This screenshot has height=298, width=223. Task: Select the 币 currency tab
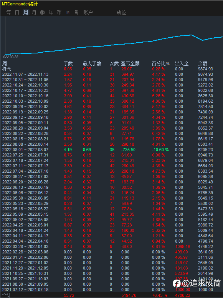click(x=59, y=12)
